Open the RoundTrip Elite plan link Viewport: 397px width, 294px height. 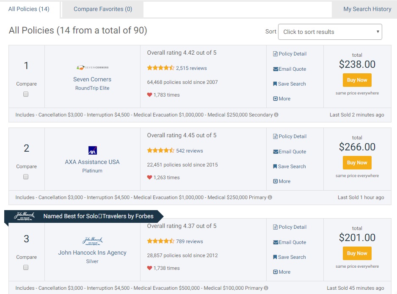click(92, 88)
